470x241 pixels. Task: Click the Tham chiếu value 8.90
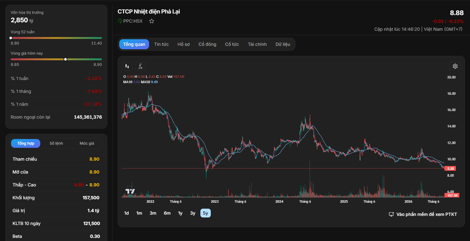click(94, 159)
